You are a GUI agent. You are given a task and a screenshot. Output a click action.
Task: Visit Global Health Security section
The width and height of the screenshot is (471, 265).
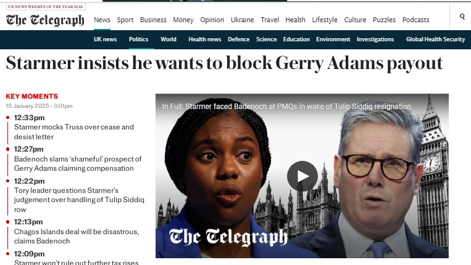435,39
